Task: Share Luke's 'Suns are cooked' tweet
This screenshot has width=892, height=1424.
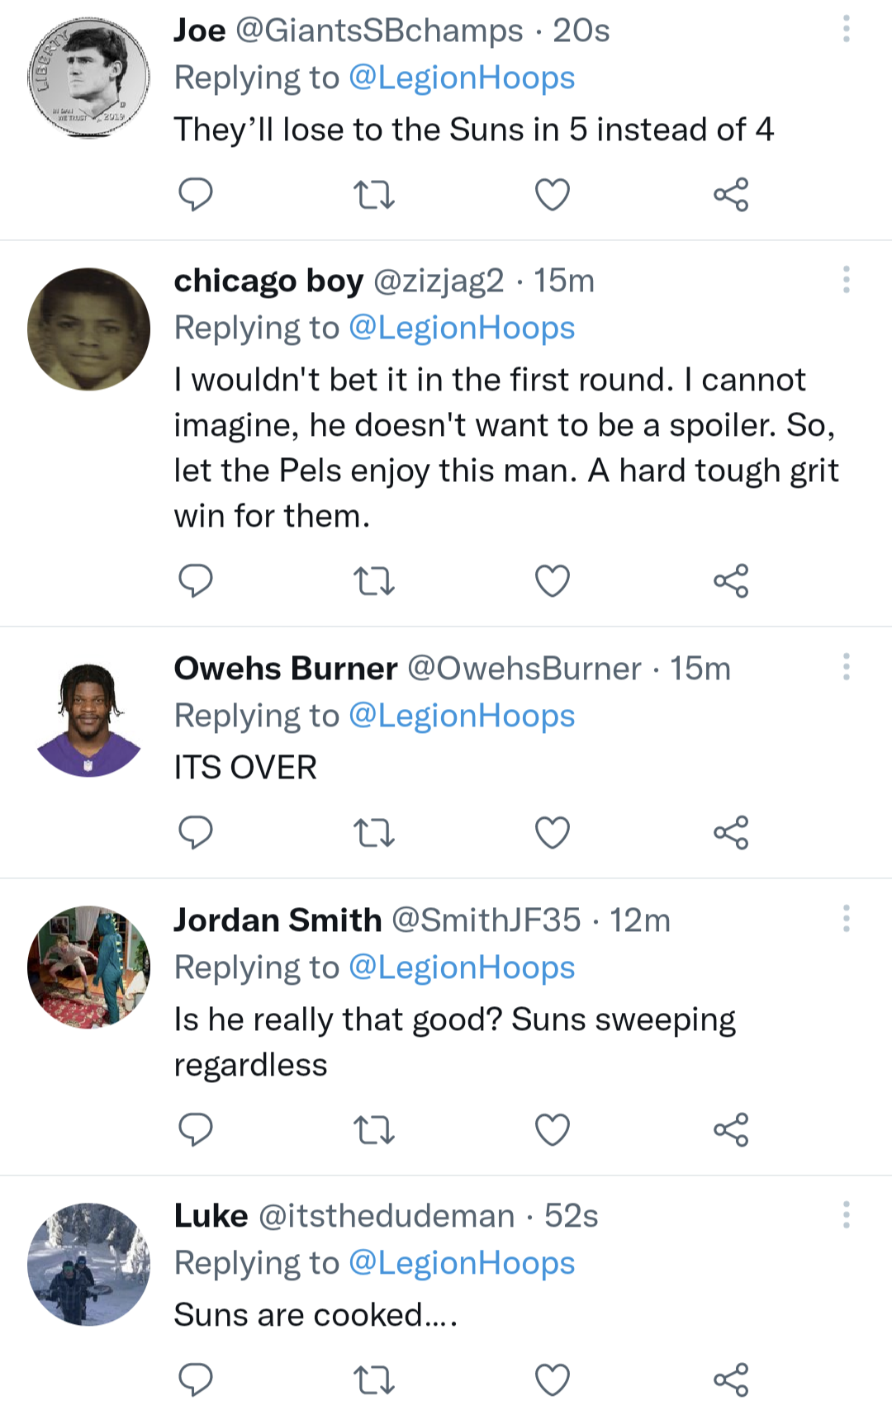Action: coord(731,1379)
